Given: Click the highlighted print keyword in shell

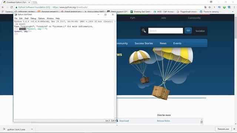Looking at the screenshot, I should click(22, 29).
